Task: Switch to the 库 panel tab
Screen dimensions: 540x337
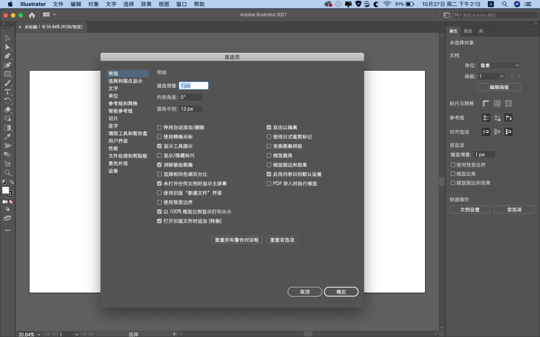Action: 481,31
